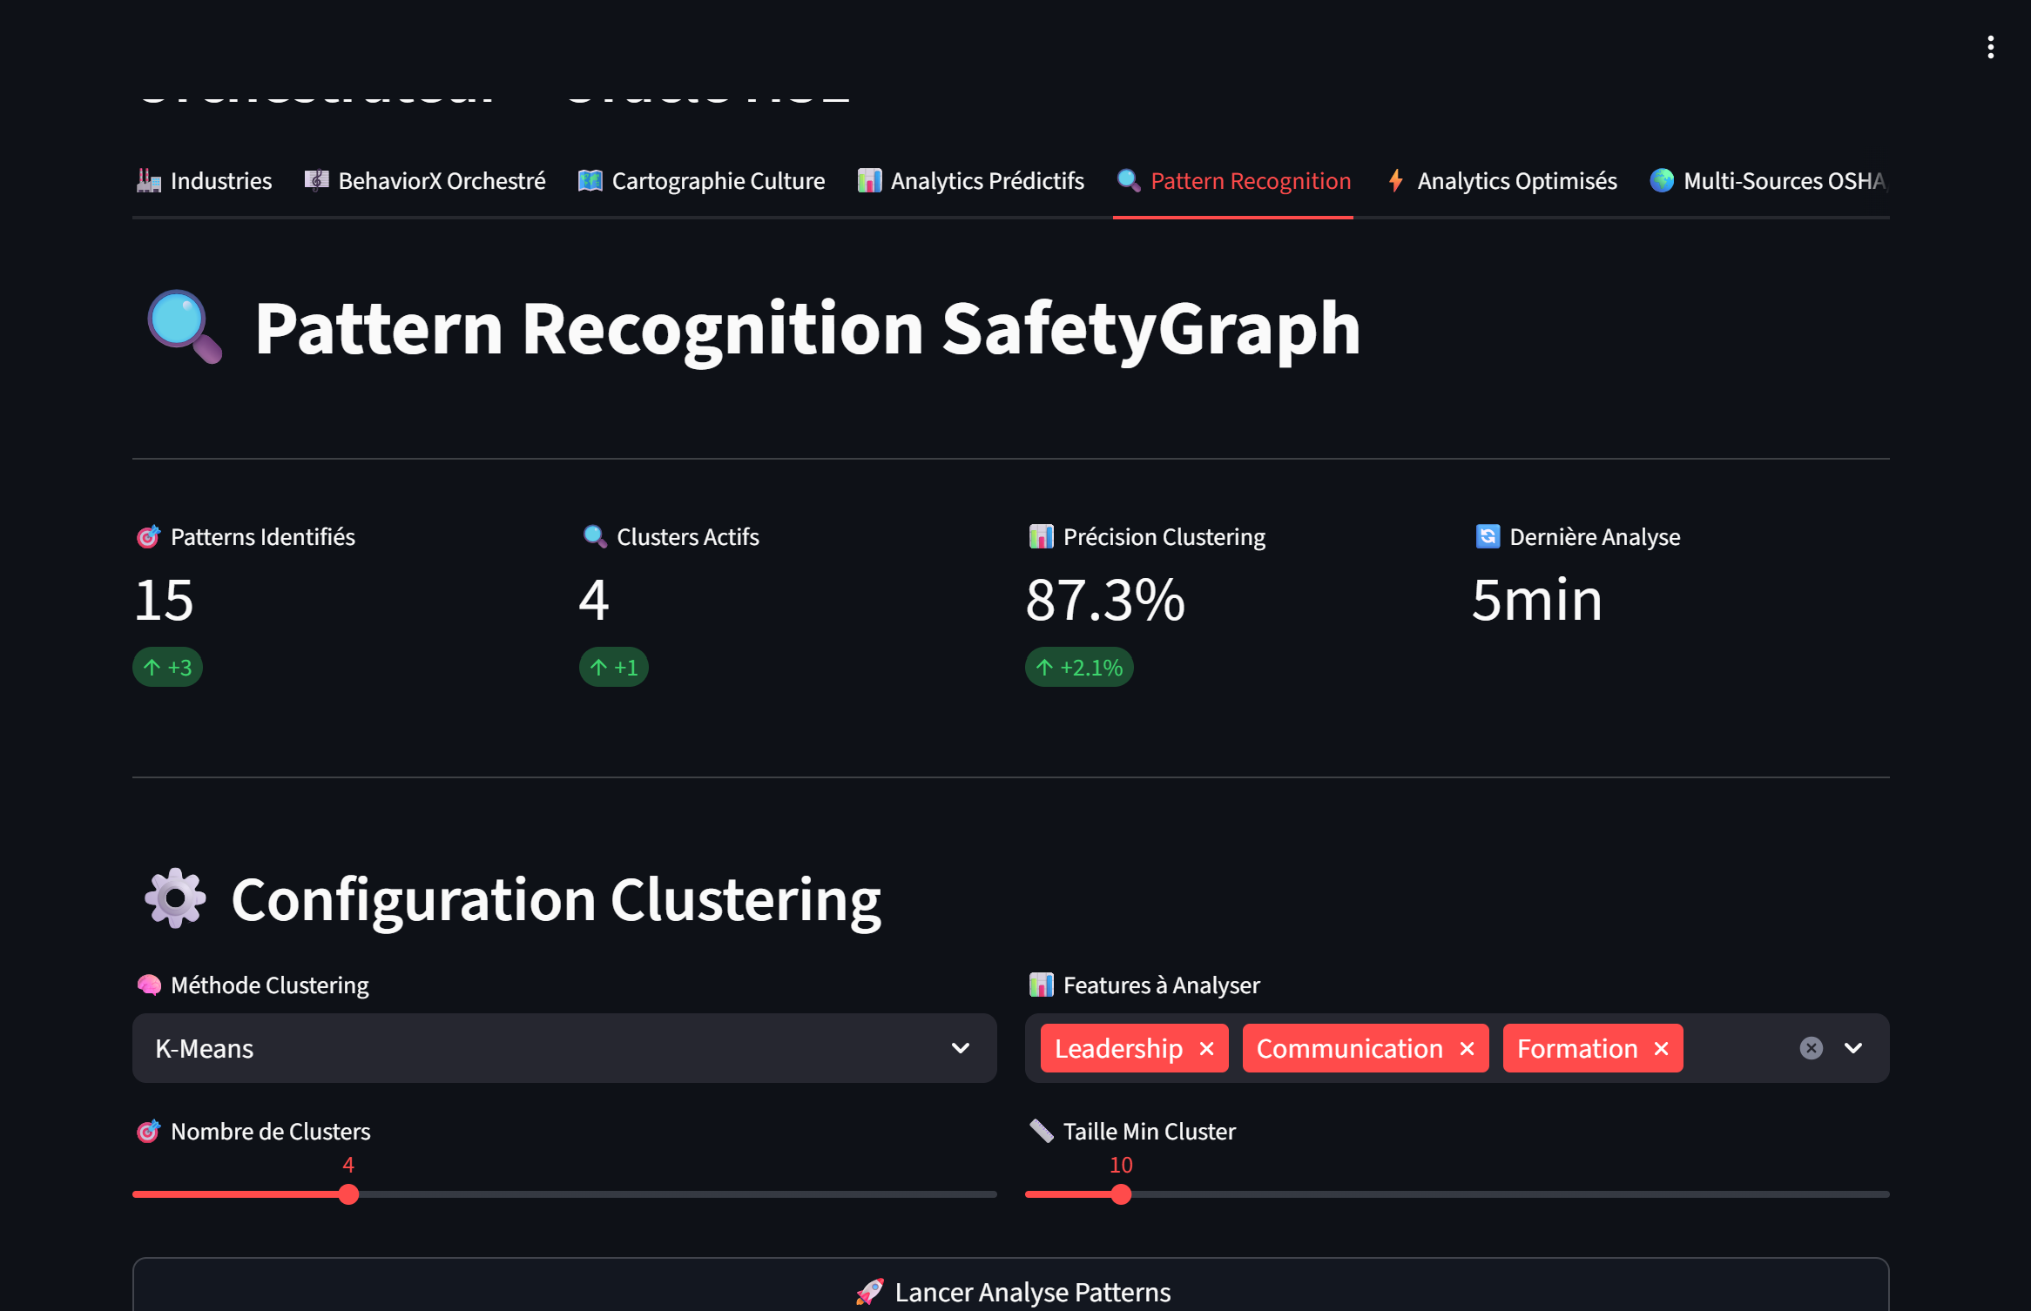
Task: Click the target icon beside Patterns Identifiés
Action: (149, 536)
